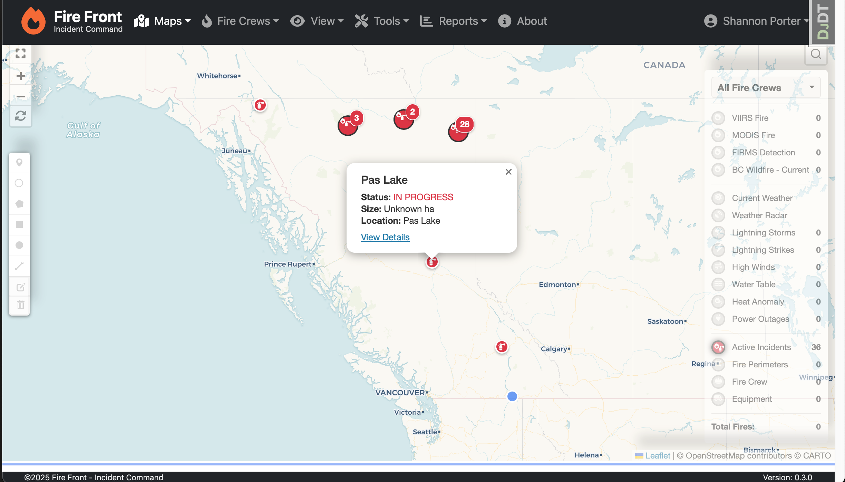845x482 pixels.
Task: Open the map search magnifier
Action: [x=816, y=54]
